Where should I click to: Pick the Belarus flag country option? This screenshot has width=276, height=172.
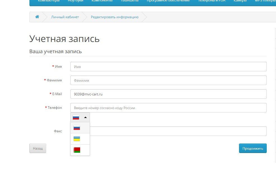(77, 150)
